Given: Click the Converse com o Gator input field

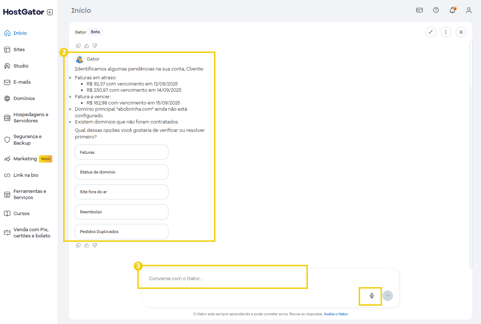Looking at the screenshot, I should 222,278.
